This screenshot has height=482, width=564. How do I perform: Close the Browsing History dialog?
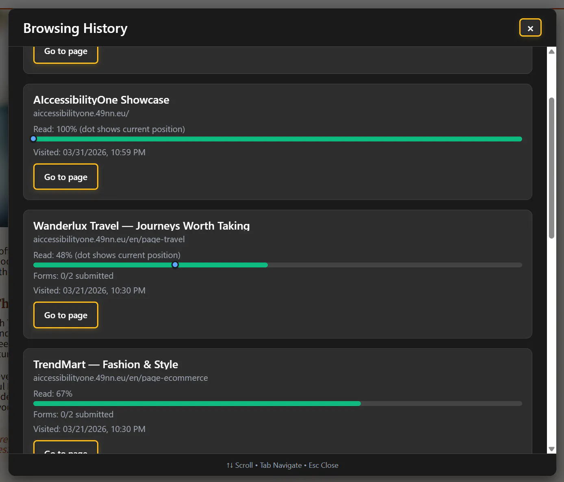point(530,28)
